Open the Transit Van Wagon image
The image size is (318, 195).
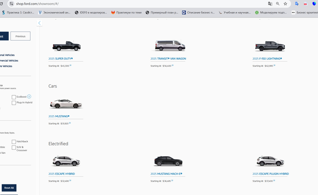(x=170, y=45)
